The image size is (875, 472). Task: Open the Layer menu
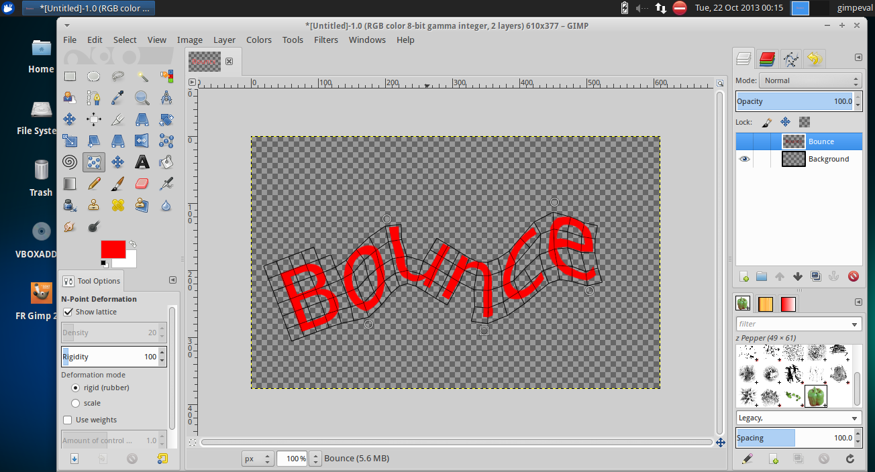click(224, 40)
